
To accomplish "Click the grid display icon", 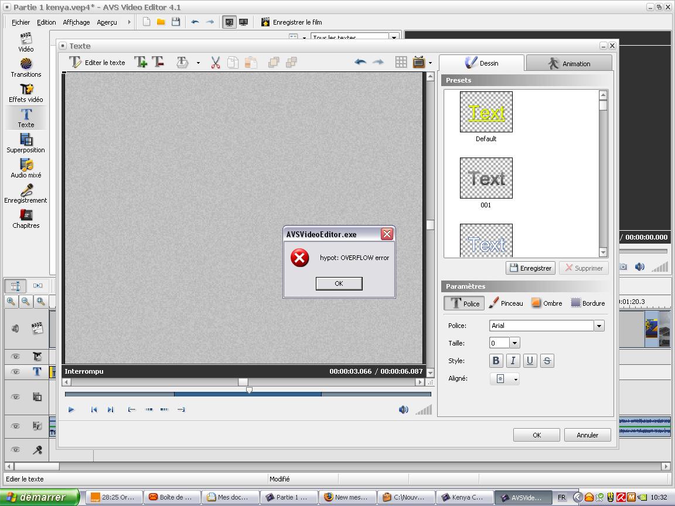I will point(401,63).
